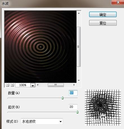
Task: Click the 起伏 ridges slider handle
Action: coord(77,112)
